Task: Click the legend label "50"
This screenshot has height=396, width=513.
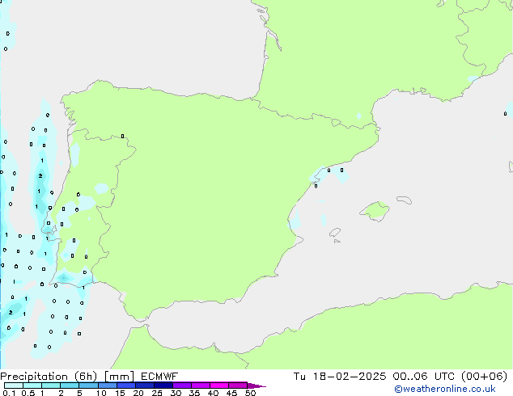Action: 250,393
